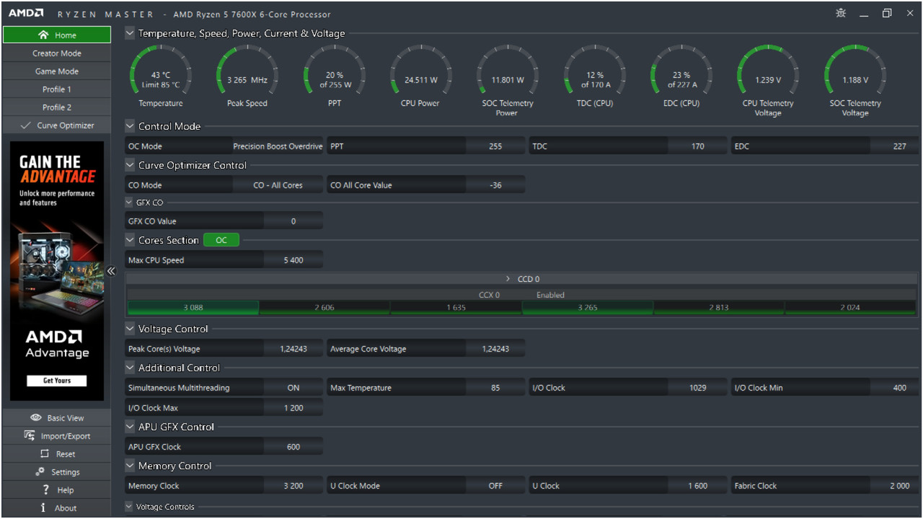Viewport: 923px width, 519px height.
Task: Click the Reset icon in sidebar
Action: [45, 454]
